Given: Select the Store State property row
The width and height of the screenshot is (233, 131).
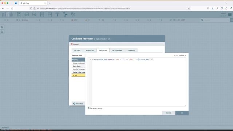Looking at the screenshot, I should click(78, 66).
